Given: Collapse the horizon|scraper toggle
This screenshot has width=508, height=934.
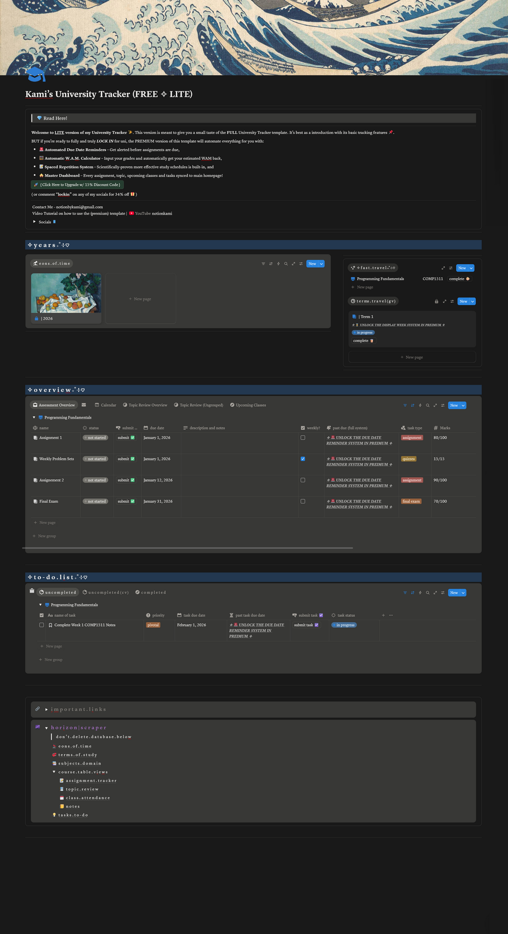Looking at the screenshot, I should pyautogui.click(x=47, y=728).
